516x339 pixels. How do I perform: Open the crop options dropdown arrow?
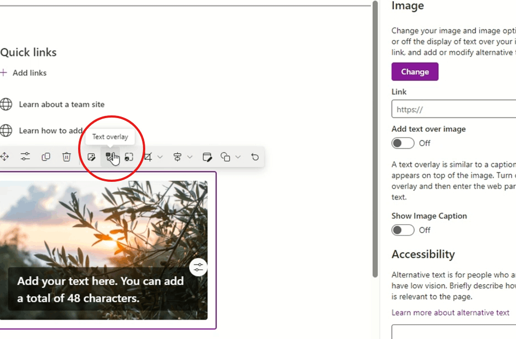160,157
